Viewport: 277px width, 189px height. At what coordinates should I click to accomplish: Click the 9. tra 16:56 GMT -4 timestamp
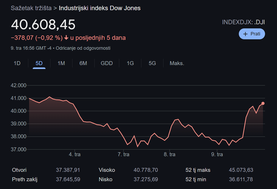31,48
